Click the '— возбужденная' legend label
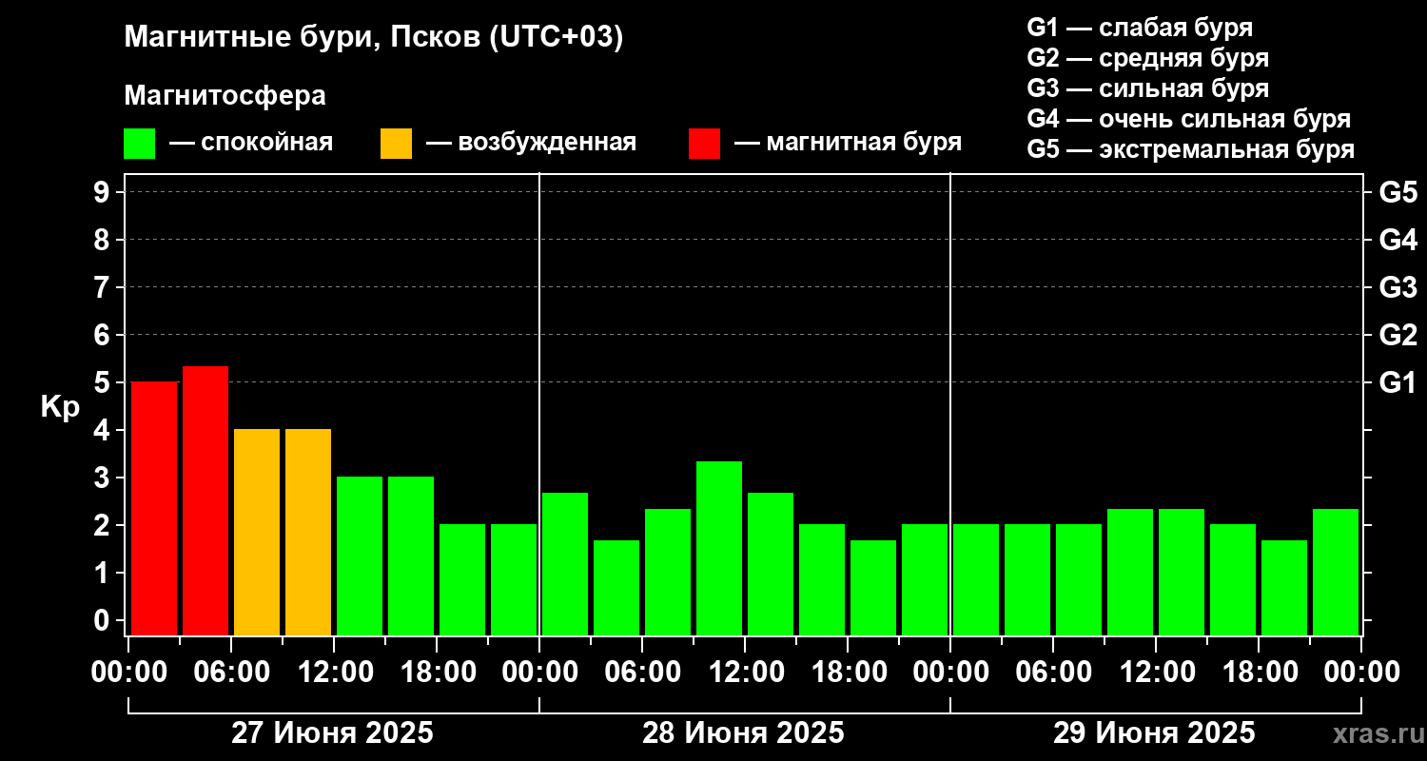 click(531, 144)
